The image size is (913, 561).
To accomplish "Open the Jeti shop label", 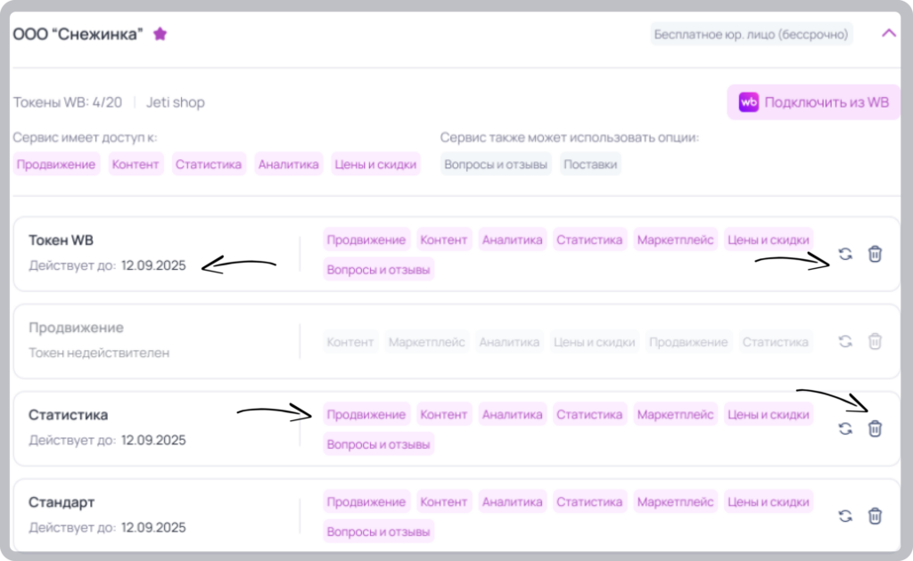I will 176,102.
